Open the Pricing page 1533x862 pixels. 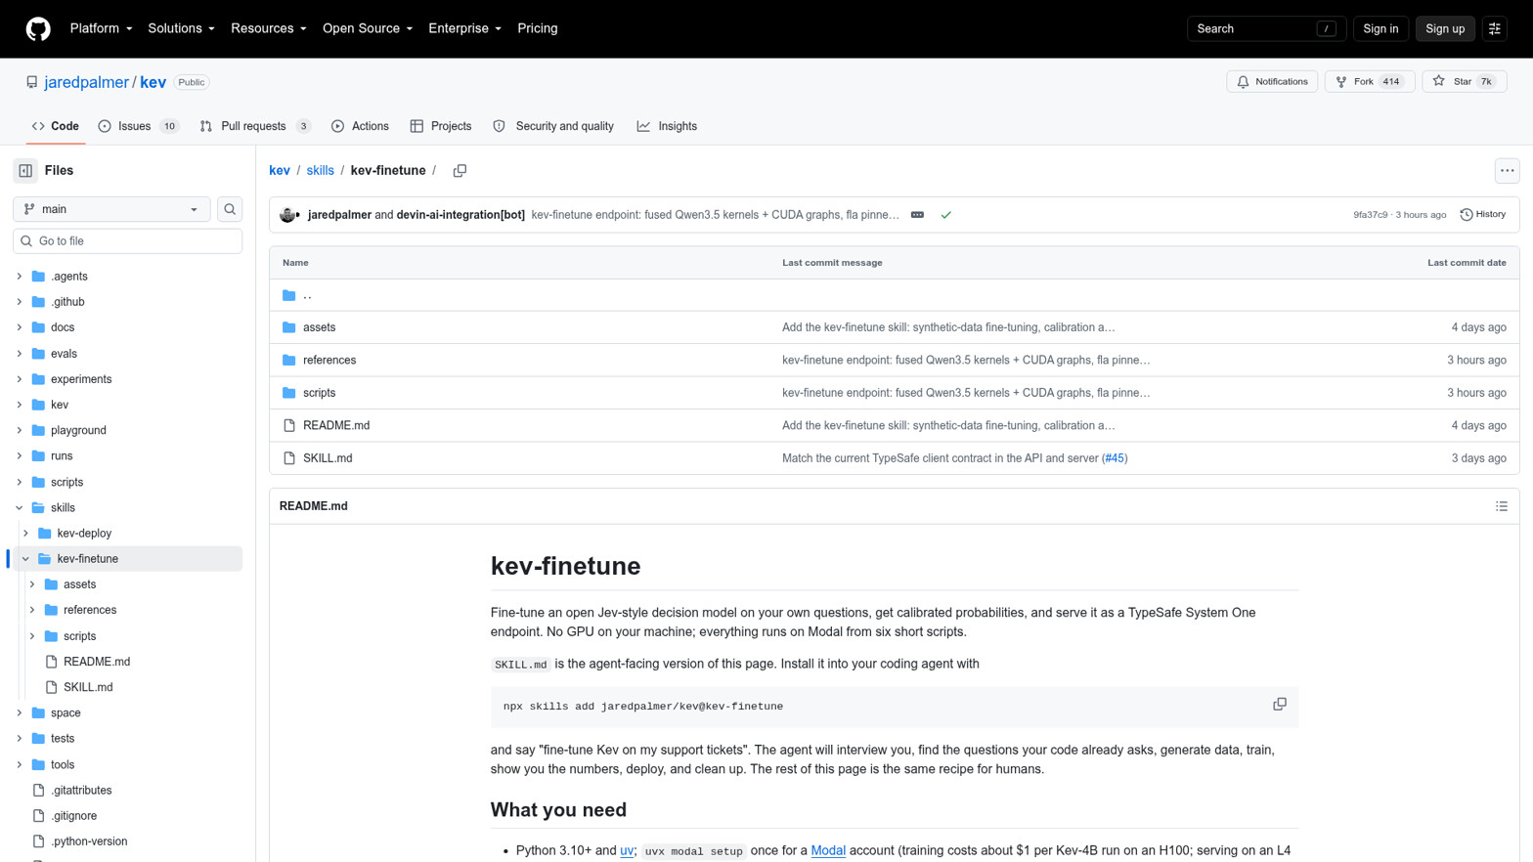point(538,28)
